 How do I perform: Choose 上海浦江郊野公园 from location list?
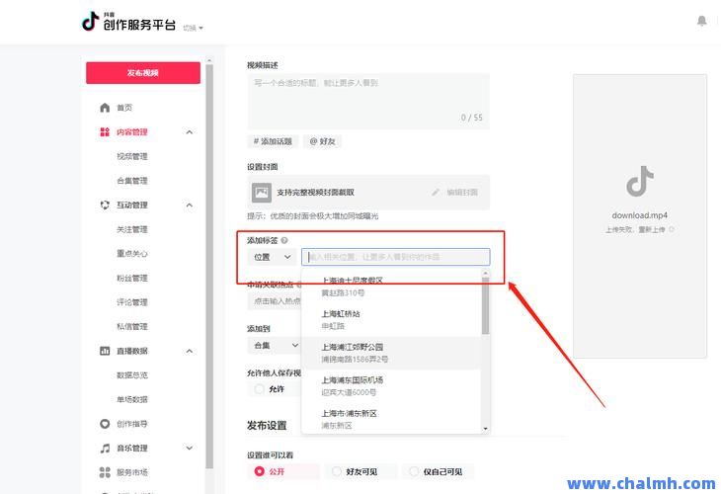pos(391,353)
